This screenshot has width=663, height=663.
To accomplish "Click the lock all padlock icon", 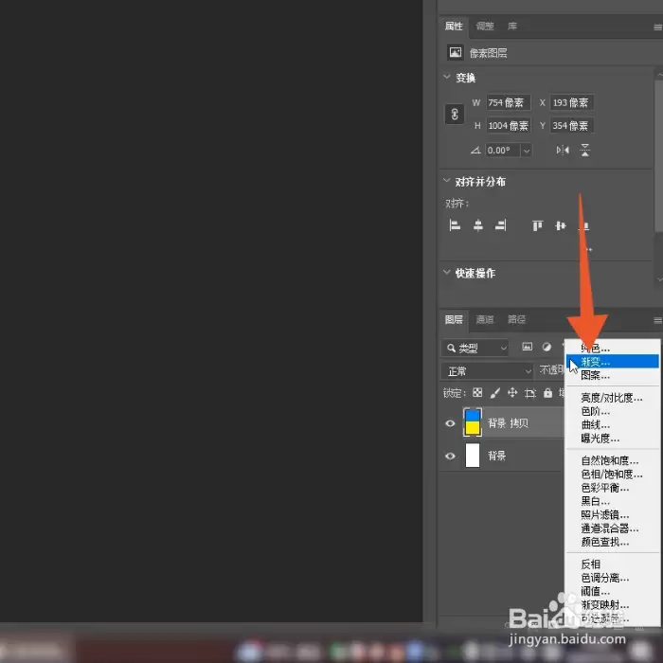I will coord(548,393).
